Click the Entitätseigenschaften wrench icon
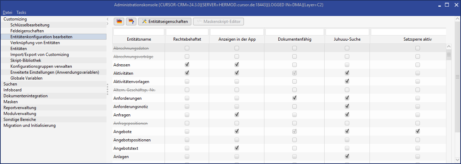The height and width of the screenshot is (164, 461). pos(144,22)
